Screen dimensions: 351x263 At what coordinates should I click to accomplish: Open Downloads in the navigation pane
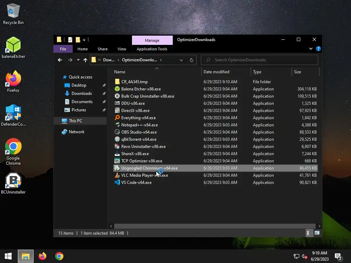(x=82, y=93)
